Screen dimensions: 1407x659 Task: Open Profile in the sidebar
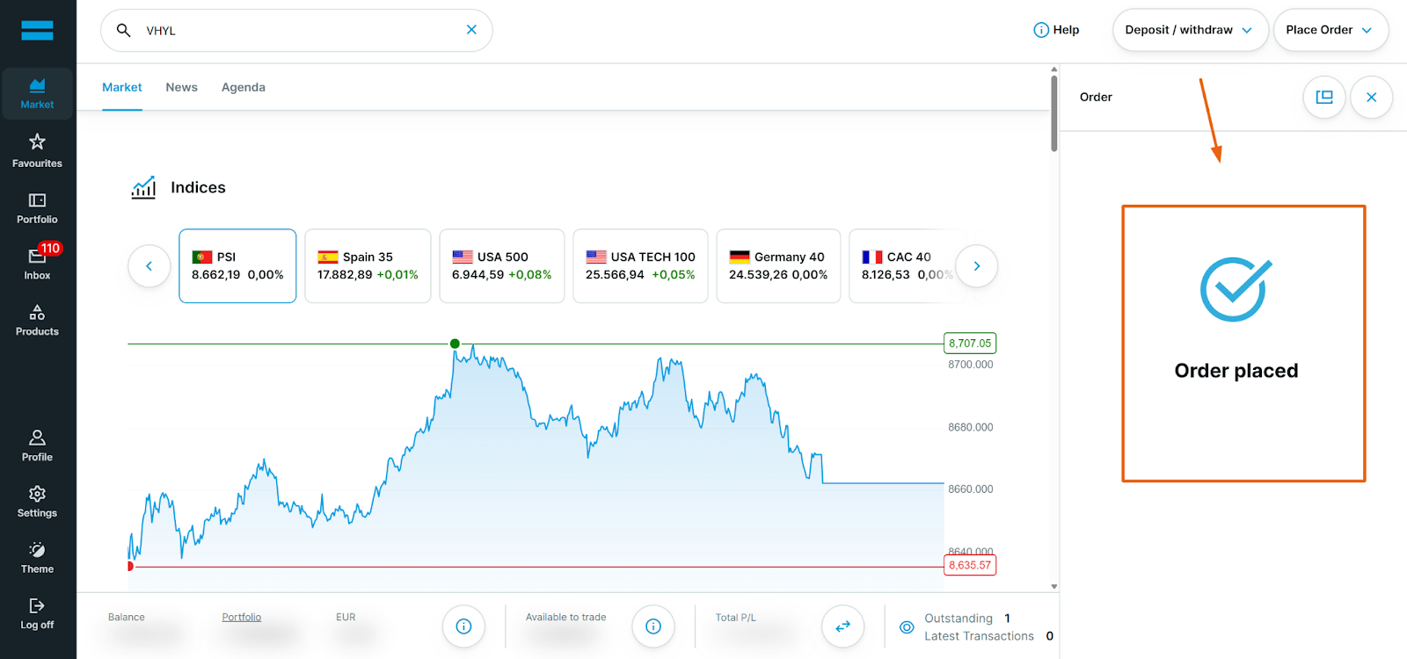[37, 445]
